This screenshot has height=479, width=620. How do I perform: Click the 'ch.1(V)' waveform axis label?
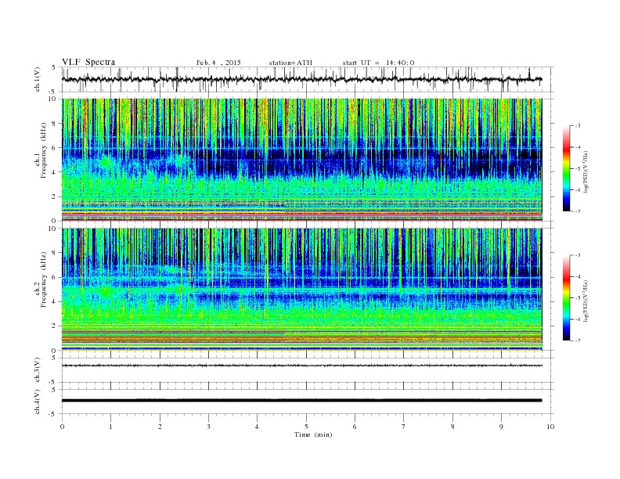pyautogui.click(x=38, y=79)
